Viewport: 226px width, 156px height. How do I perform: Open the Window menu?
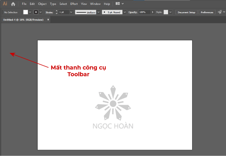point(95,4)
